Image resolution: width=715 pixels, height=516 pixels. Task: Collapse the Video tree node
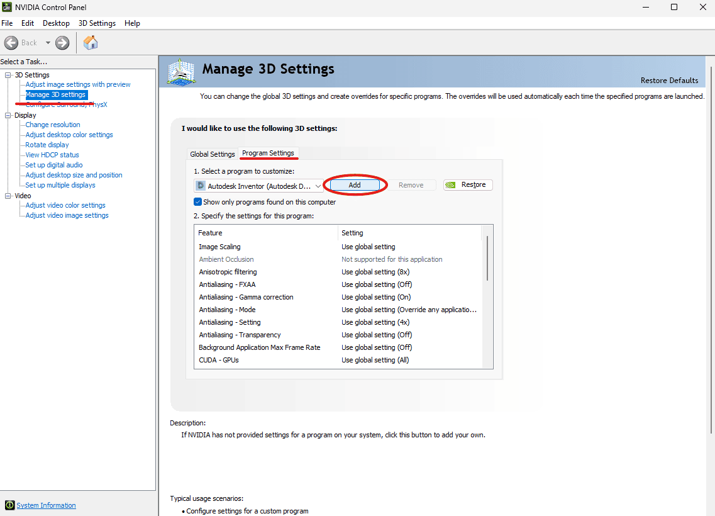point(8,196)
